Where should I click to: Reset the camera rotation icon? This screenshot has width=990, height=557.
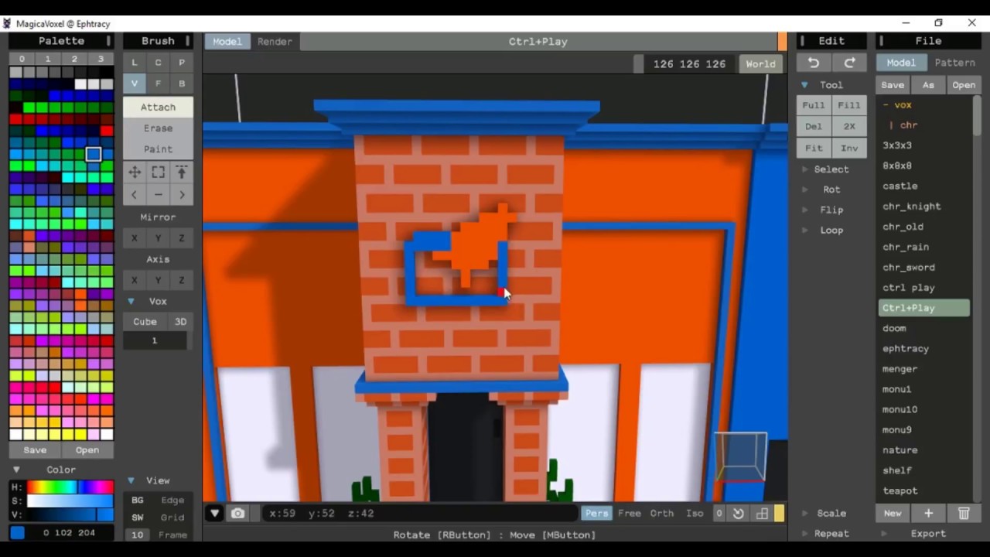coord(739,513)
